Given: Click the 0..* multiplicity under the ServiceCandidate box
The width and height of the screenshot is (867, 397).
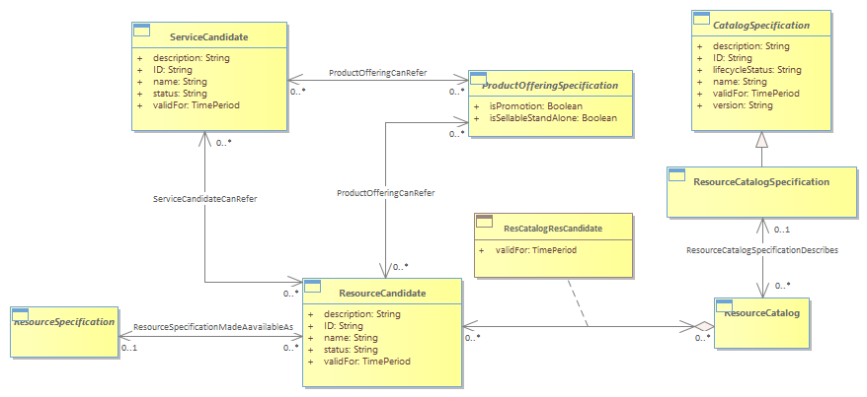Looking at the screenshot, I should 223,143.
